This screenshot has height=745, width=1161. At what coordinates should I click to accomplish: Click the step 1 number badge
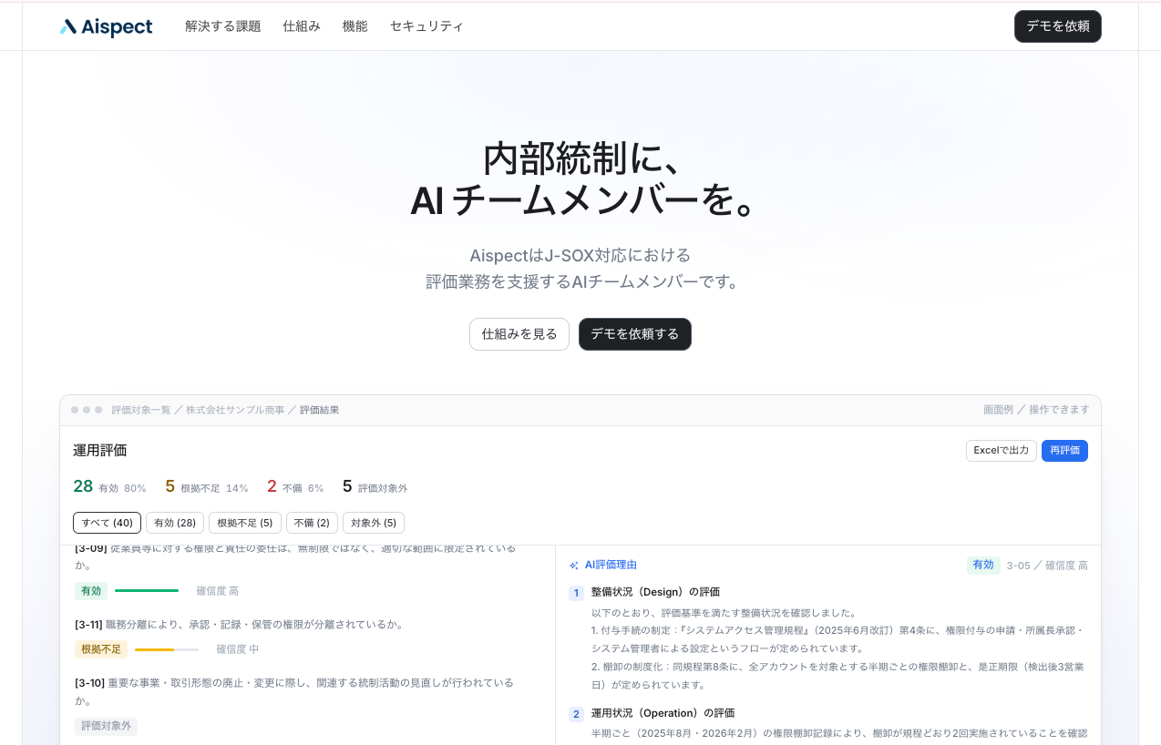[576, 593]
